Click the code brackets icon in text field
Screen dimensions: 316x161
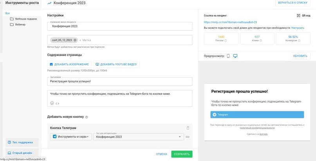[x=57, y=103]
